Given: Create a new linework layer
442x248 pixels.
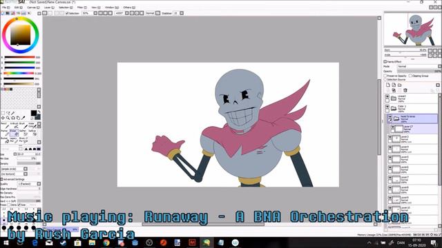Looking at the screenshot, I should point(394,85).
